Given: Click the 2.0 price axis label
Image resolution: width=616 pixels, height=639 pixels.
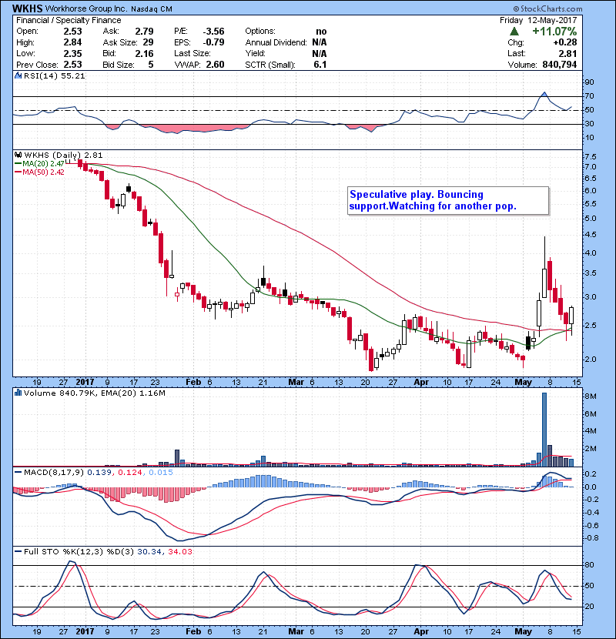Looking at the screenshot, I should point(591,360).
